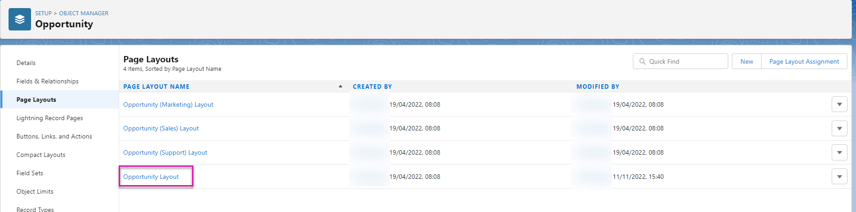Open row actions for Opportunity Layout
This screenshot has height=212, width=856.
[x=839, y=177]
